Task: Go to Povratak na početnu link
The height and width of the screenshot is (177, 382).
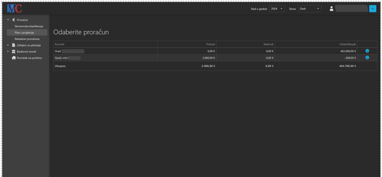Action: (30, 58)
